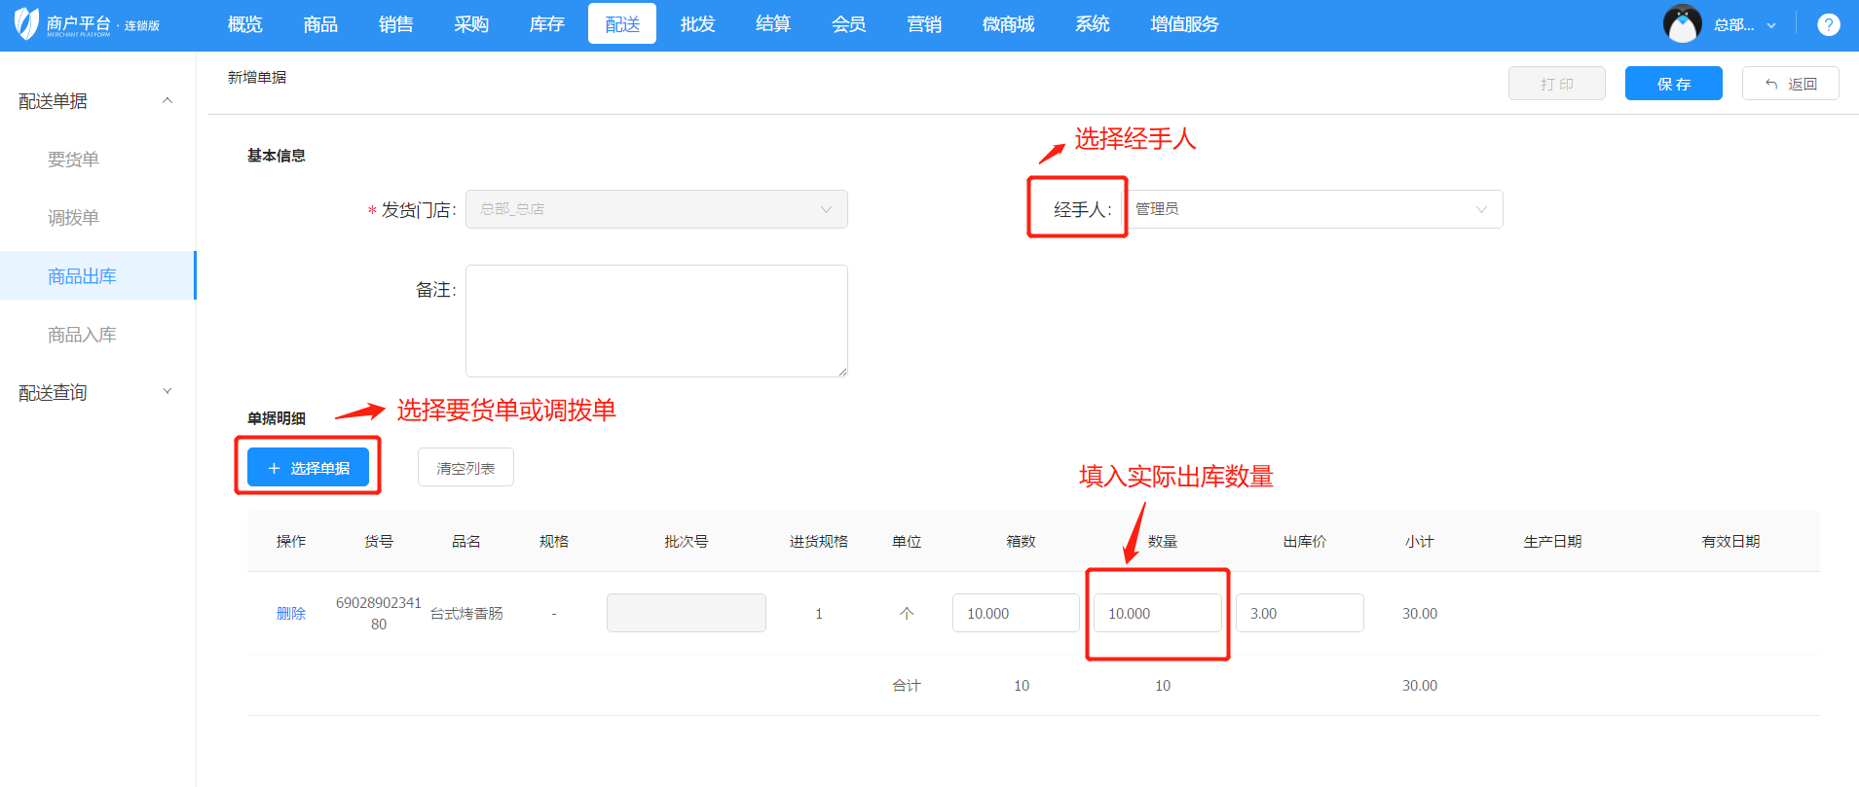Click the 保存 button
Screen dimensions: 1859x787
[1673, 84]
